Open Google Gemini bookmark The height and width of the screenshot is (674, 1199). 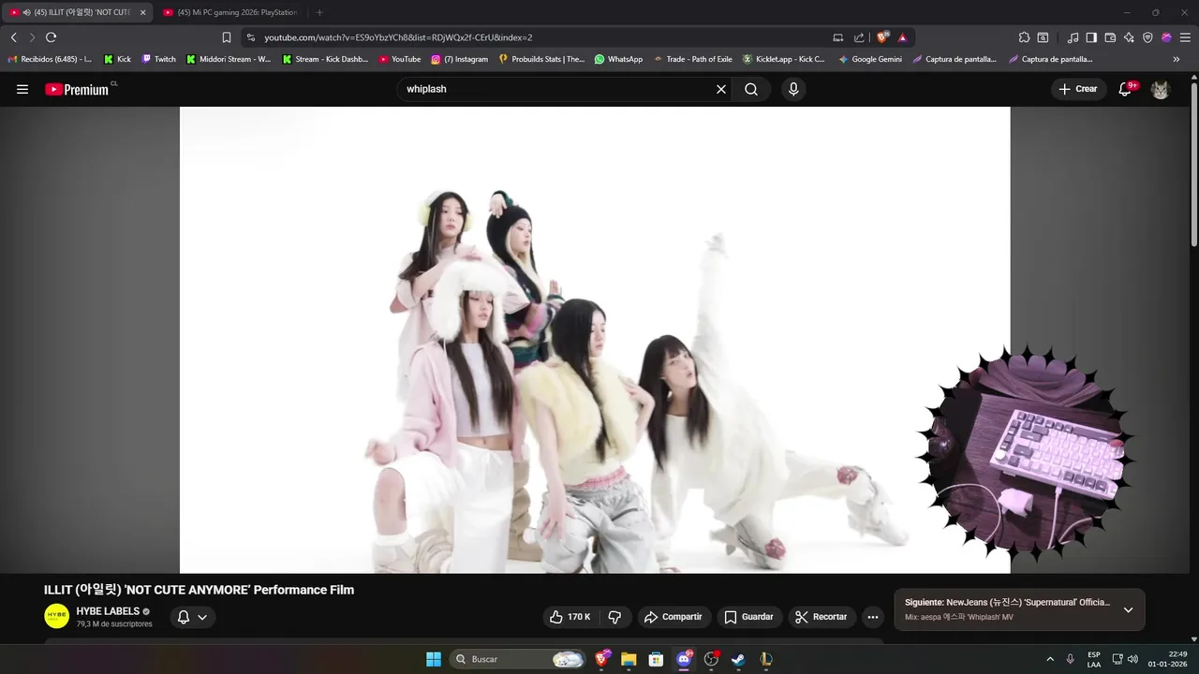(870, 59)
